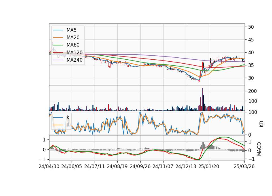Click the k legend label in KD panel
The width and height of the screenshot is (272, 196).
click(x=68, y=117)
